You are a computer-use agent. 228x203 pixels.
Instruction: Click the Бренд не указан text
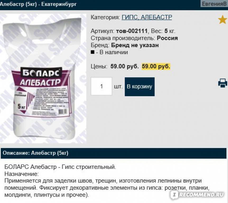coord(135,45)
